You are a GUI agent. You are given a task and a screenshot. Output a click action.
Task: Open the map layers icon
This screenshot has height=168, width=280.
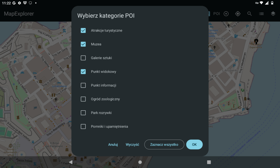273,14
